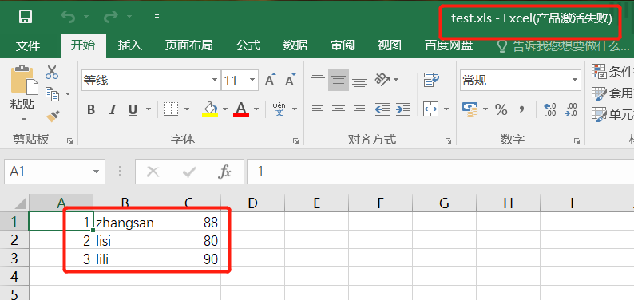Redo the last action

tap(111, 17)
